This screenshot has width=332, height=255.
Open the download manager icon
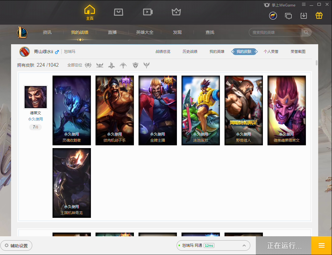click(304, 16)
